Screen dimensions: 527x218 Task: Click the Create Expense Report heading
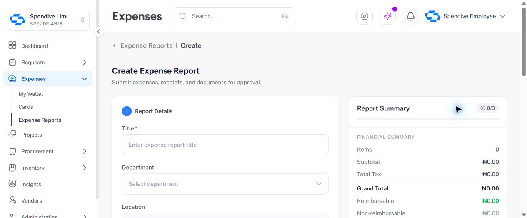156,71
